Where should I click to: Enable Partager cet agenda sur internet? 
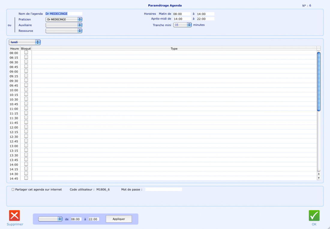coord(13,189)
